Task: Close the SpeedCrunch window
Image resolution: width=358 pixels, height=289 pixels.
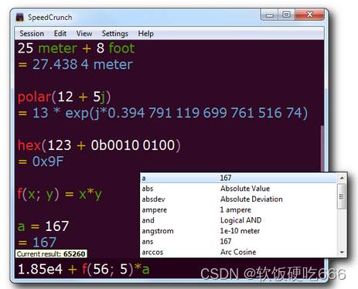Action: pyautogui.click(x=309, y=15)
